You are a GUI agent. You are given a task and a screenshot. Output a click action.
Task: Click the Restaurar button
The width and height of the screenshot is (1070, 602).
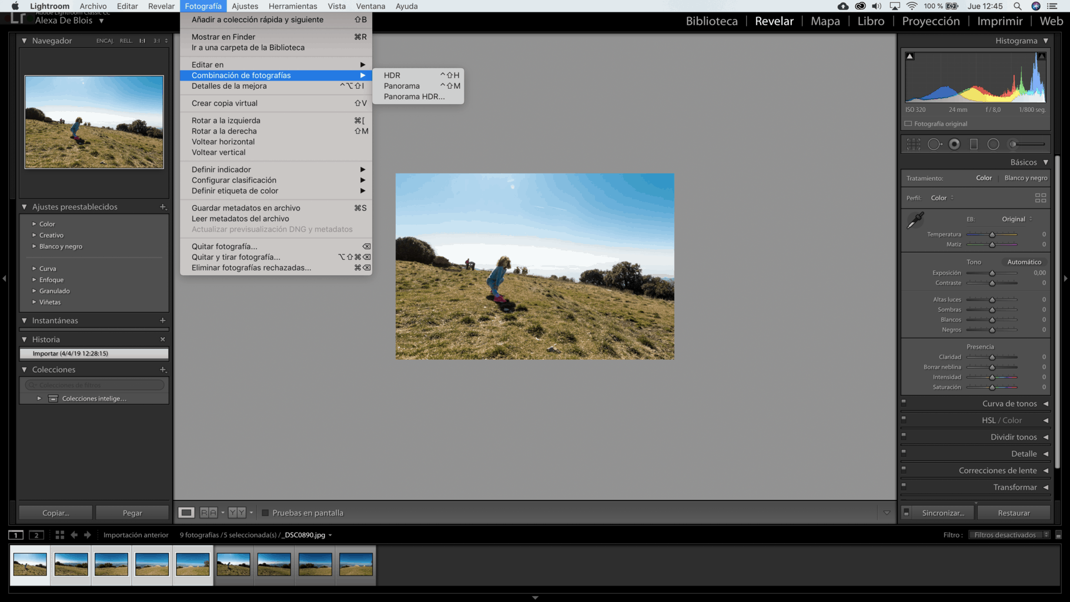pos(1014,513)
